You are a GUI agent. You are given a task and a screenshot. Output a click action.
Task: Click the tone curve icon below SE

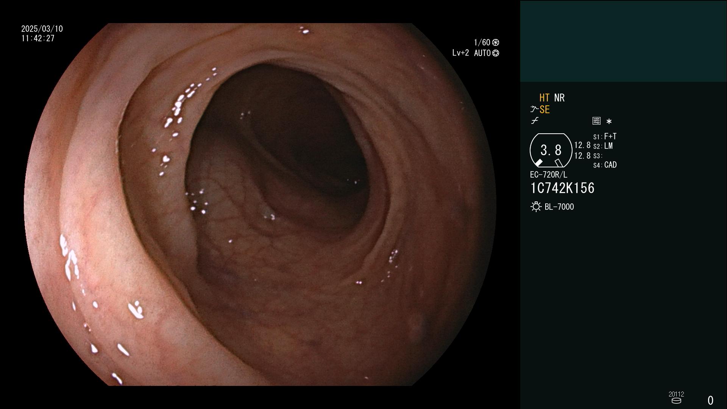coord(535,121)
